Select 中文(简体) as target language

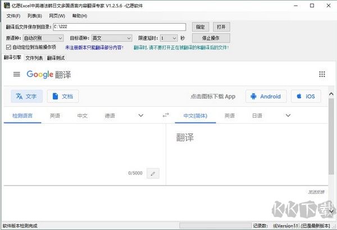coord(195,116)
